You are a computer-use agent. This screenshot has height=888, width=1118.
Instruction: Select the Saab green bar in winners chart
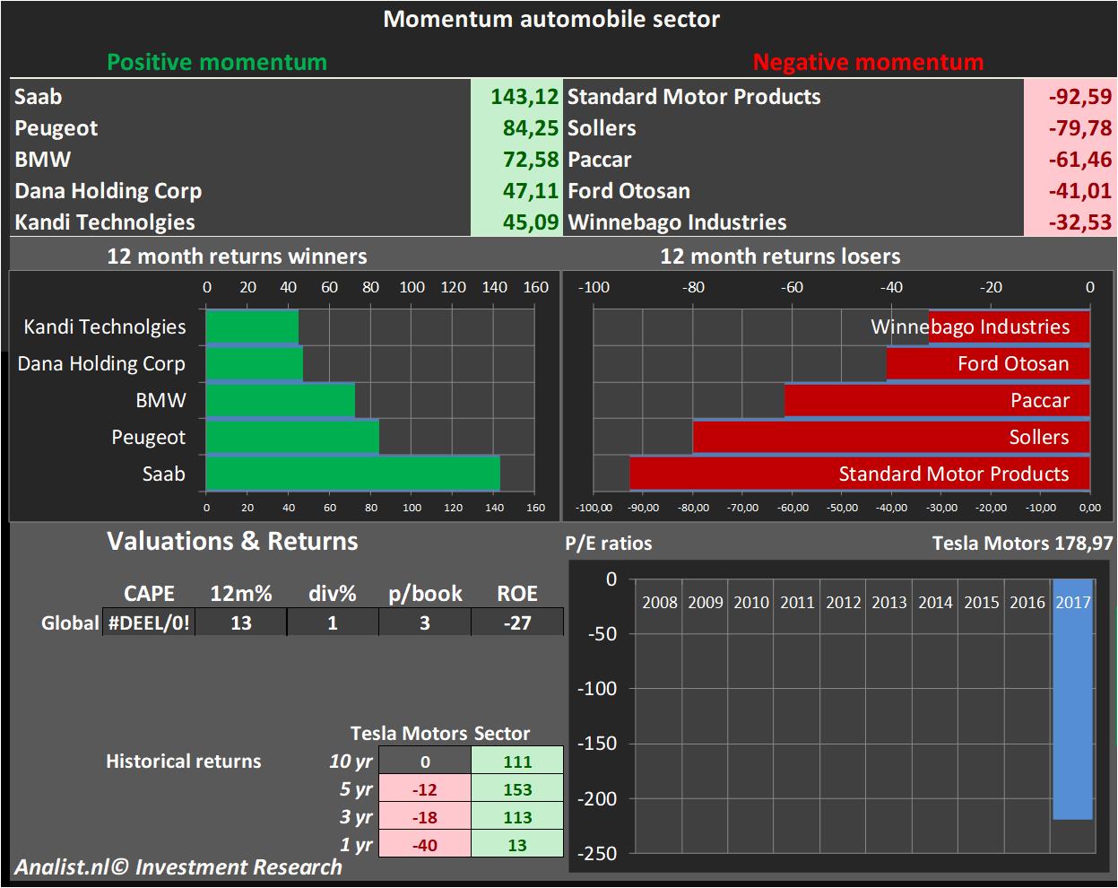352,474
